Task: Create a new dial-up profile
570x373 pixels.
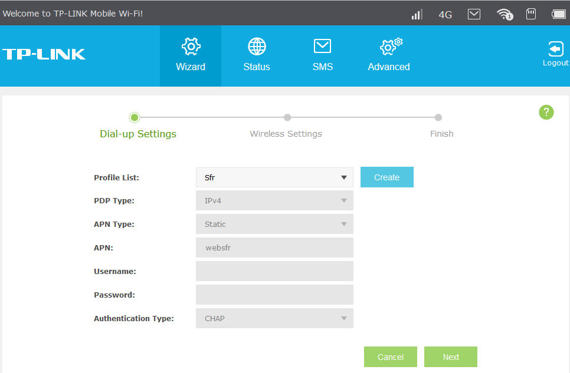Action: click(x=387, y=177)
